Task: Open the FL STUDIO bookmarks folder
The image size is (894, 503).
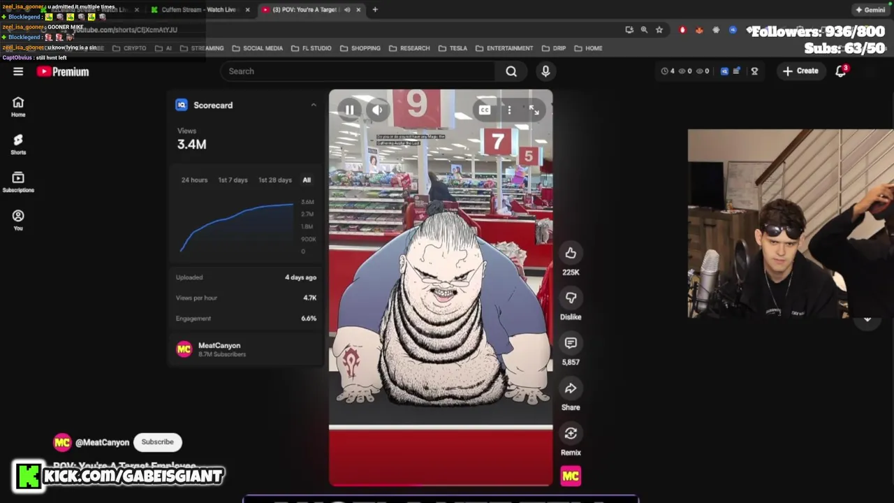Action: (x=312, y=48)
